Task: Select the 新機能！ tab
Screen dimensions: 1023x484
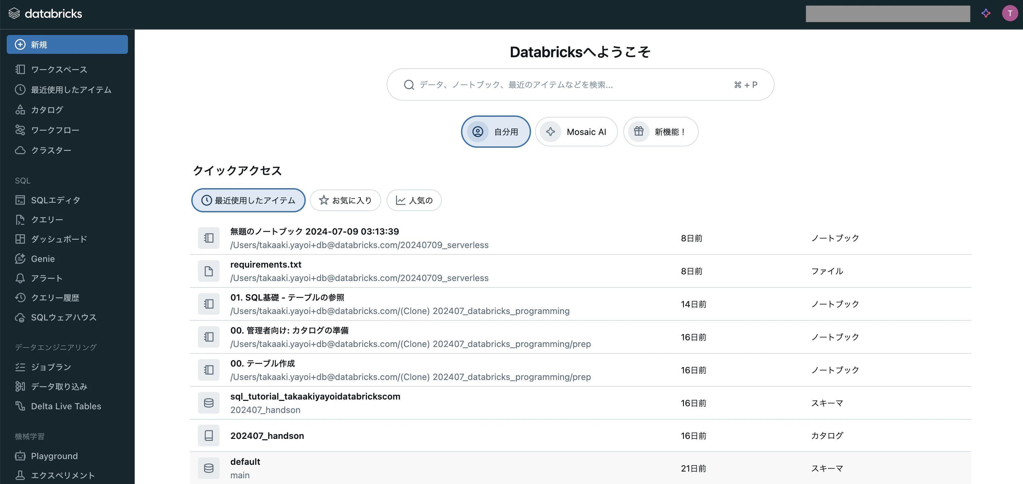Action: tap(661, 132)
